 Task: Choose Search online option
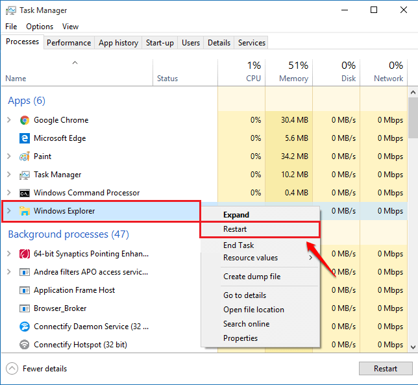(x=260, y=324)
